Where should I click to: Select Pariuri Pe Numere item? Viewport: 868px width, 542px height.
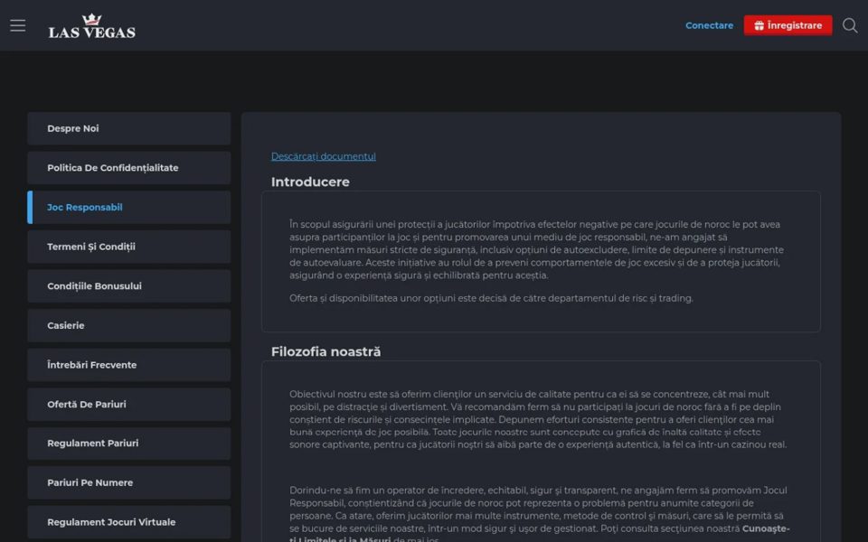point(129,482)
